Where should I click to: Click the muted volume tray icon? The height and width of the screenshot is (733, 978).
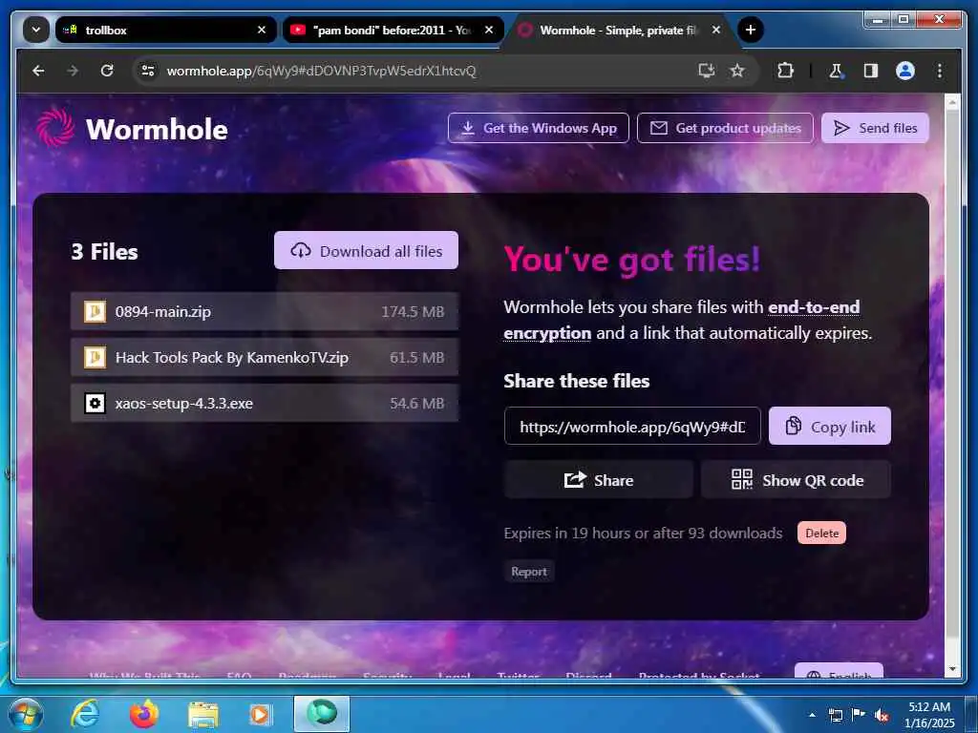coord(882,715)
